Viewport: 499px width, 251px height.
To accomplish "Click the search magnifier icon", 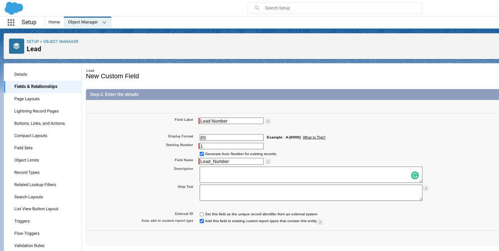I will pos(257,8).
